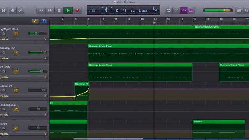Open the key signature C maj popup
Viewport: 249px width, 140px height.
[x=143, y=10]
